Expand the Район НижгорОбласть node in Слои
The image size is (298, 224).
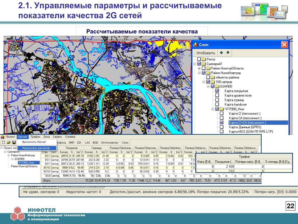199,68
